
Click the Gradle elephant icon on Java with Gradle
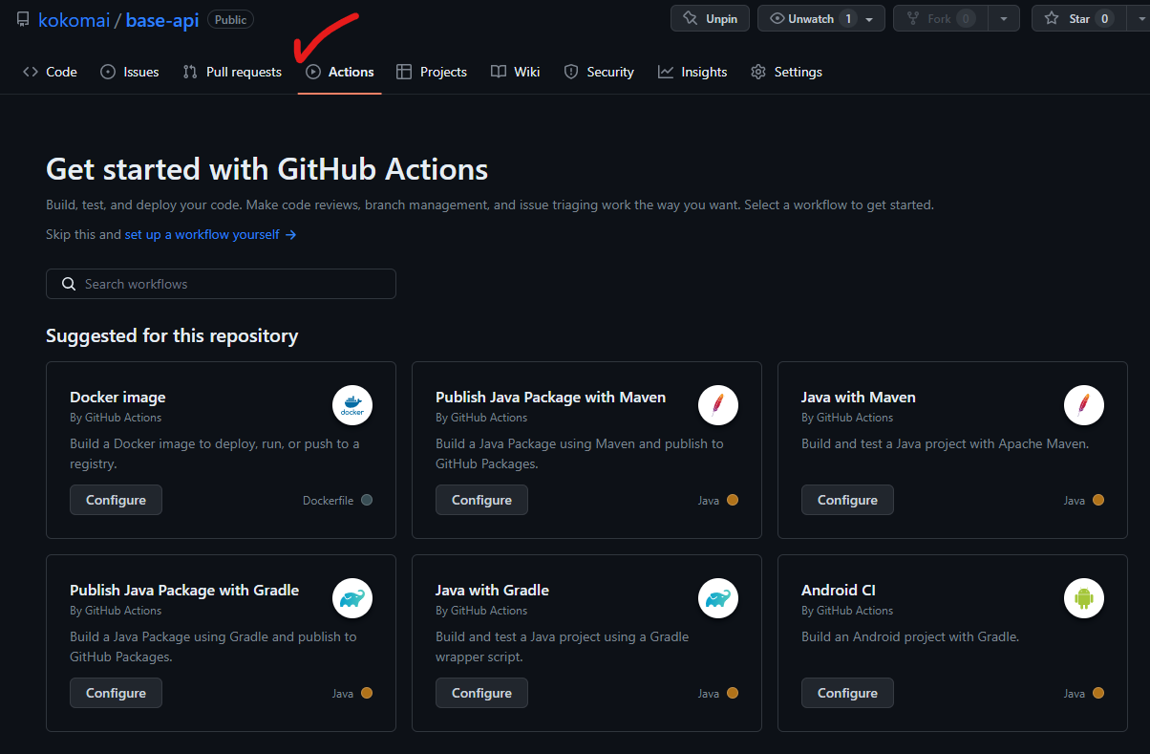tap(718, 598)
